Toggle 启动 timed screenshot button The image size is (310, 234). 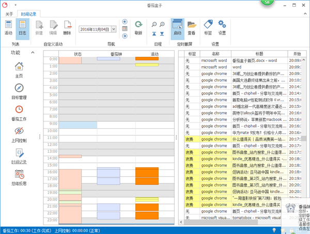click(x=177, y=27)
